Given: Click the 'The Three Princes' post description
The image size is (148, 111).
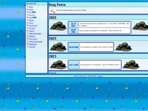Looking at the screenshot, I should tap(96, 47).
